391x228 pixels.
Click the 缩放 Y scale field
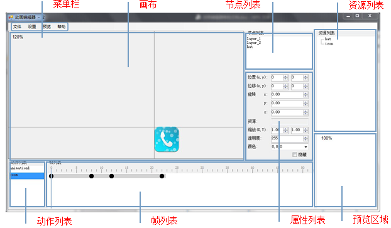coord(297,130)
